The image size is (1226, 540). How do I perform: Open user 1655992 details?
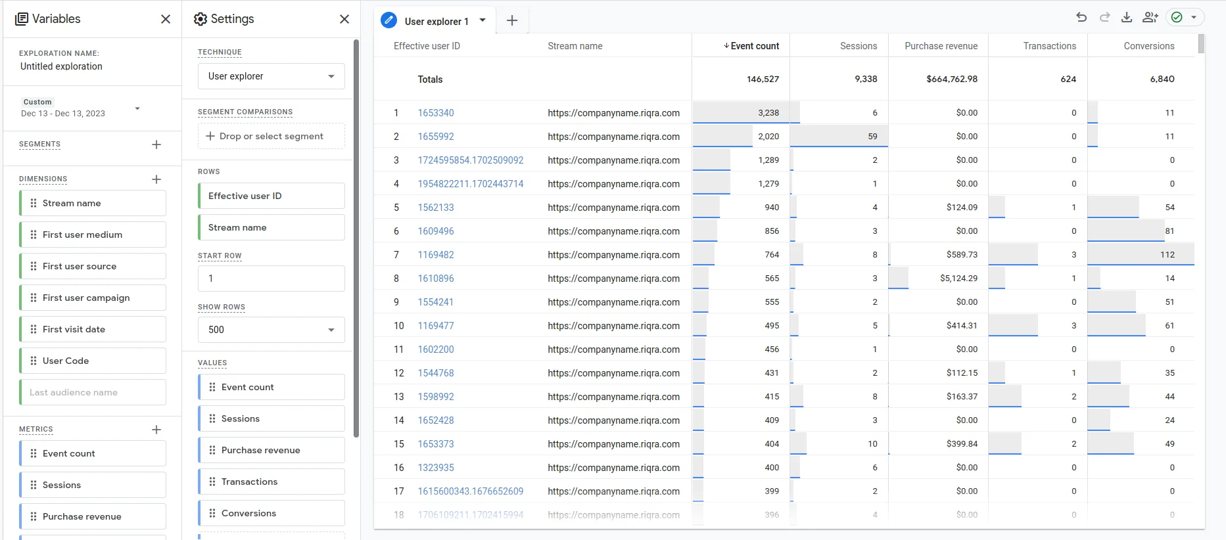click(436, 137)
